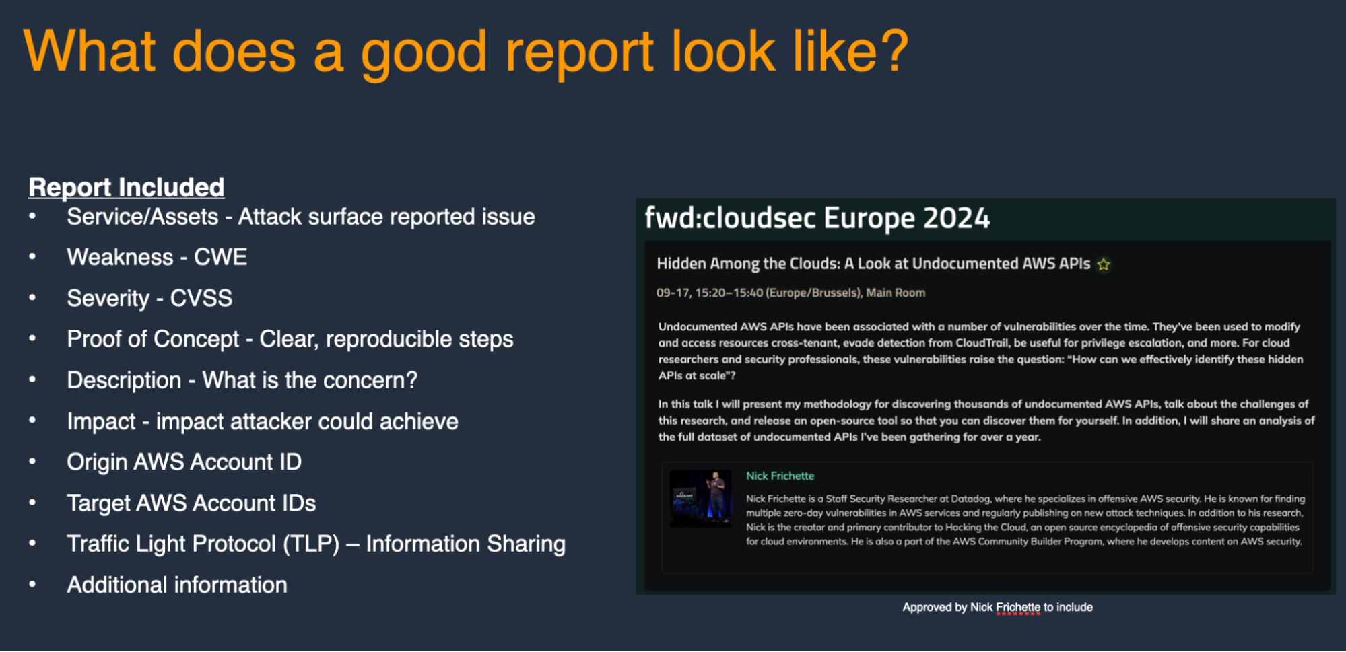Screen dimensions: 1346x652
Task: Select the slide title 'What does a good report look like?'
Action: point(465,52)
